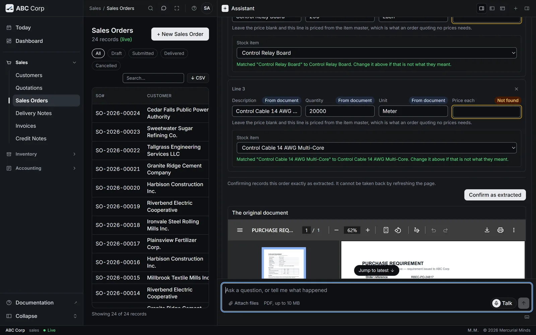Rotate the PDF document counterclockwise
Screen dimensions: 536x335
398,230
